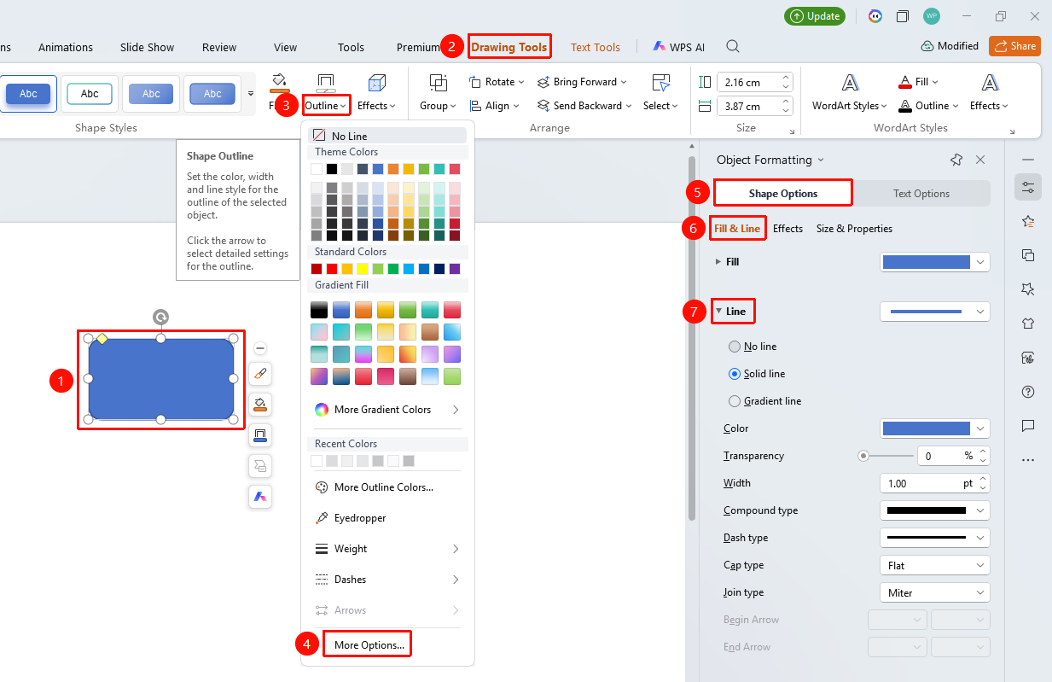The height and width of the screenshot is (682, 1052).
Task: Click More Options in the outline menu
Action: point(369,645)
